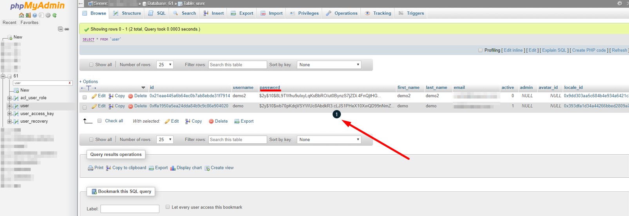Screen dimensions: 629x216
Task: Click the green reload navigation panel icon
Action: click(54, 15)
